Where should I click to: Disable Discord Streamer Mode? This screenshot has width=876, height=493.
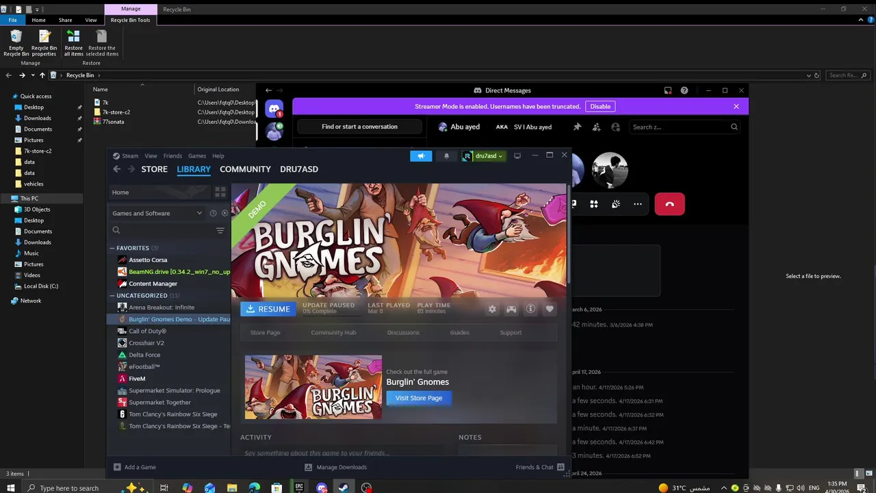(x=600, y=106)
